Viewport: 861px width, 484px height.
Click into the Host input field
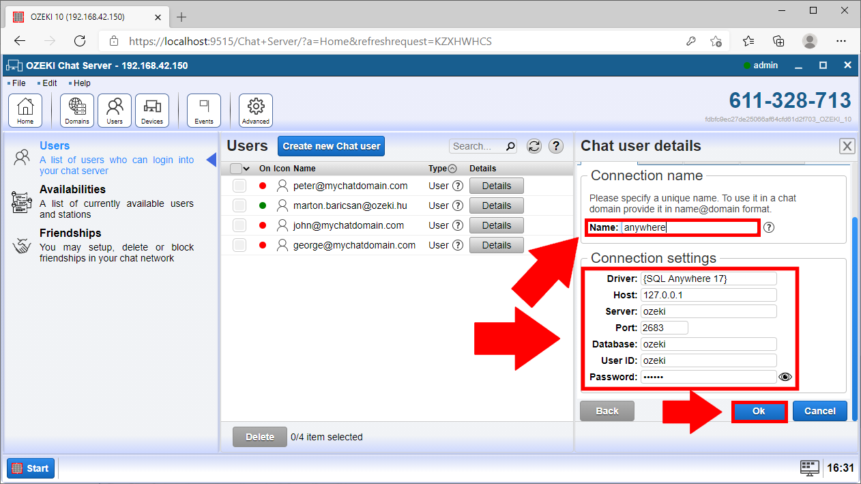click(x=708, y=295)
